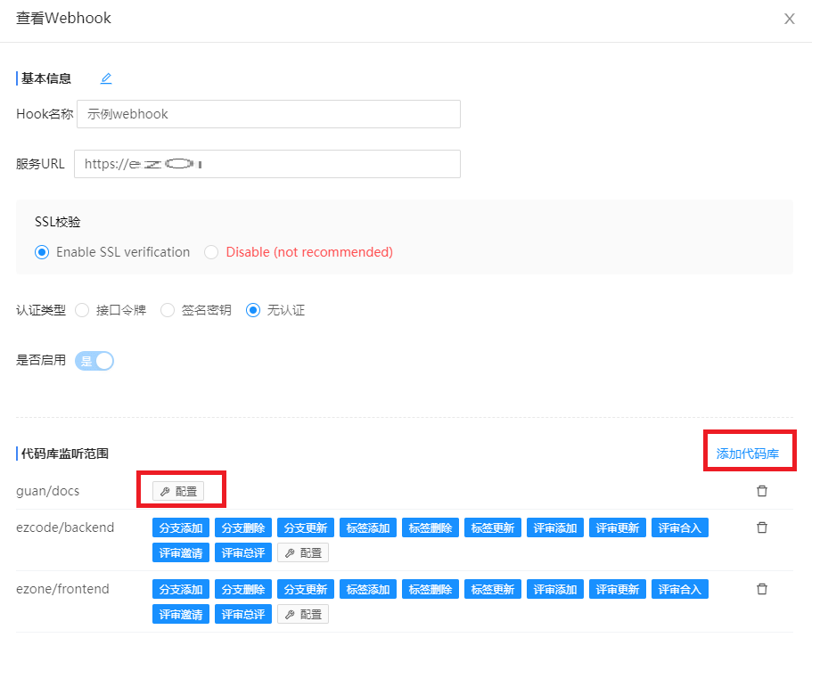
Task: Click the trash icon for ezcode/backend repository
Action: (762, 527)
